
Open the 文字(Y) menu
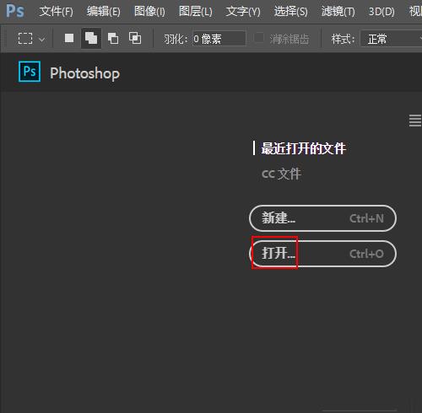pyautogui.click(x=243, y=12)
